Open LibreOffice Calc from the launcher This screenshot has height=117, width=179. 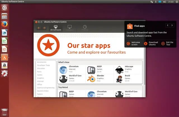point(4,41)
